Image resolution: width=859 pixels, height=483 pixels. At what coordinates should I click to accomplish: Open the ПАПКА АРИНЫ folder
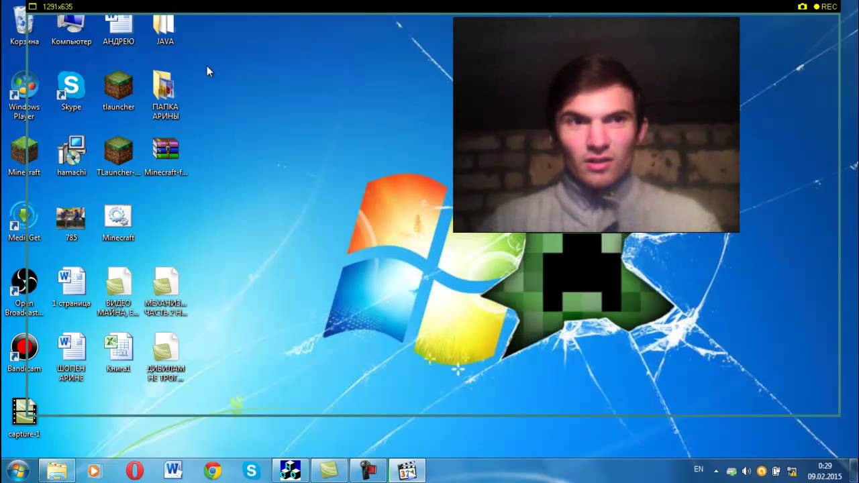click(x=165, y=87)
